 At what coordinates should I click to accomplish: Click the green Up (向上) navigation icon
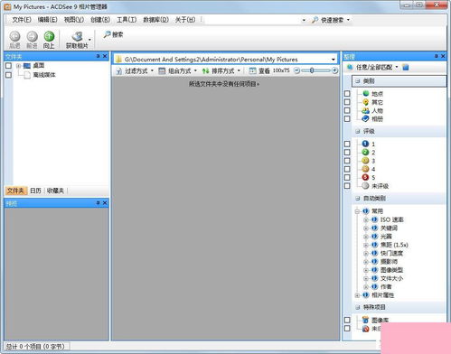pyautogui.click(x=49, y=36)
